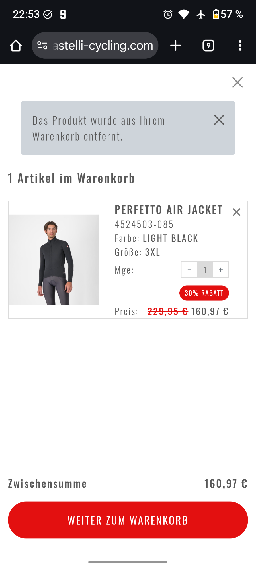Close the mini cart panel

click(x=237, y=82)
